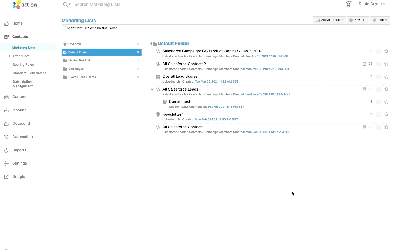393x250 pixels.
Task: Open actions dropdown for Salesforce Campaign list
Action: [x=379, y=51]
